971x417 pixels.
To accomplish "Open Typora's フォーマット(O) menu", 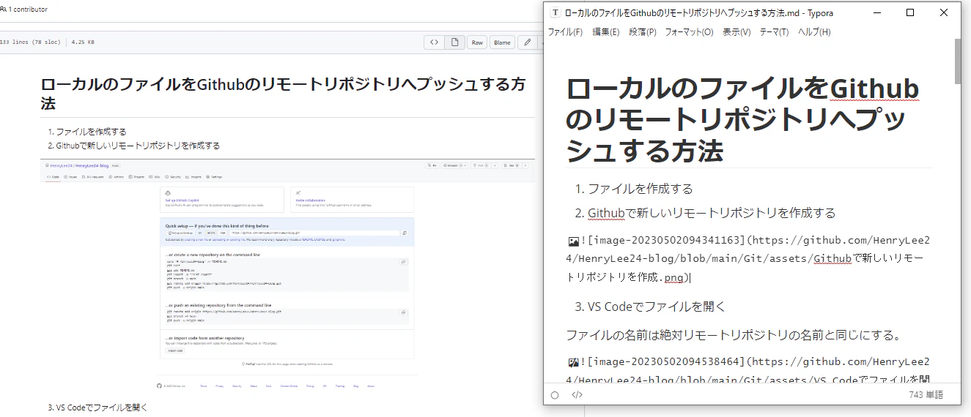I will (689, 32).
